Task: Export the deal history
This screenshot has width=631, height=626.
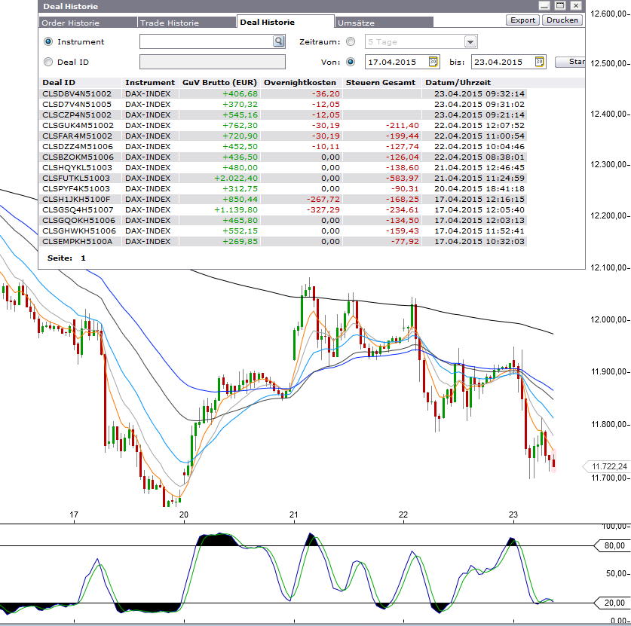Action: (522, 20)
